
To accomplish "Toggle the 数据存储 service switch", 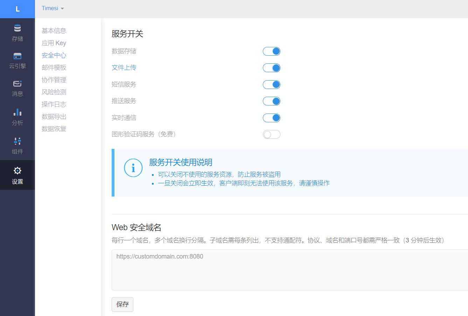I will click(272, 51).
